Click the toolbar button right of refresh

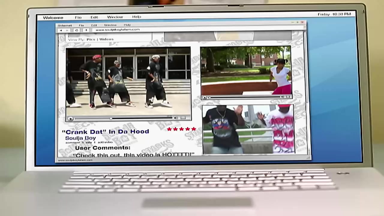point(86,30)
